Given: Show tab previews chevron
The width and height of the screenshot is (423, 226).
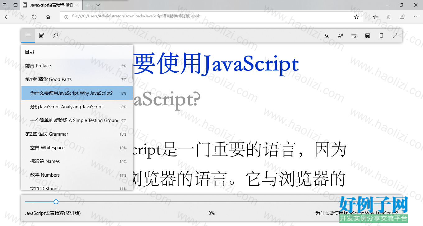Looking at the screenshot, I should 98,5.
